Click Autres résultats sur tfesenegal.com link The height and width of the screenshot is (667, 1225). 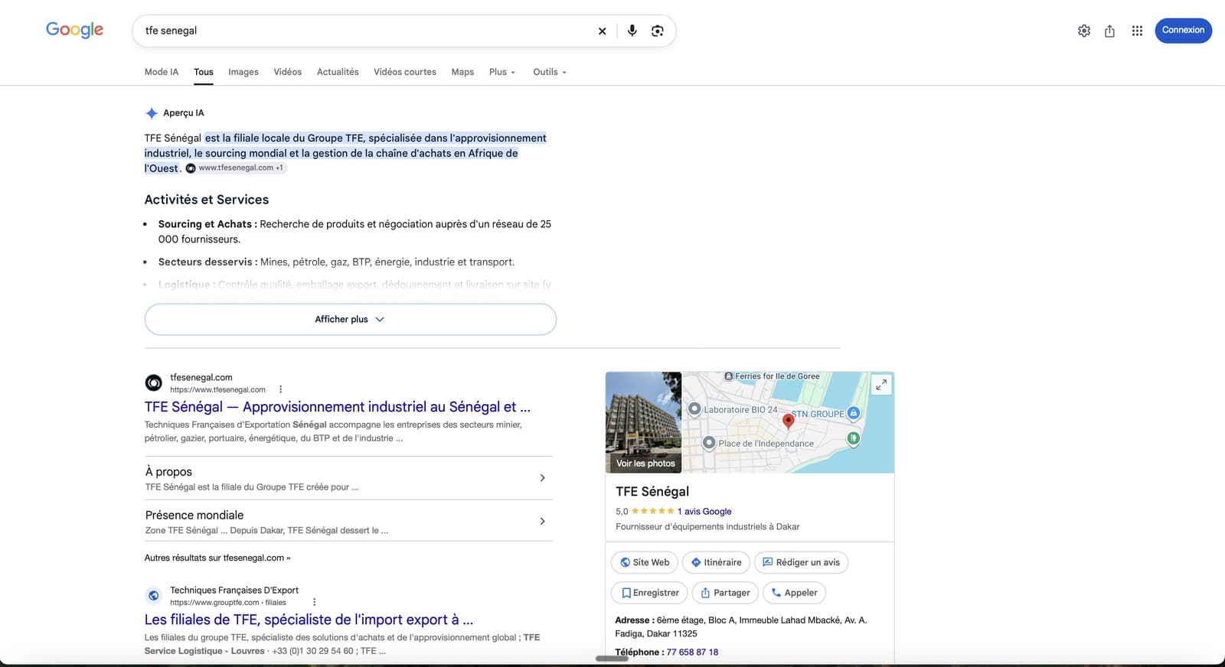coord(217,558)
